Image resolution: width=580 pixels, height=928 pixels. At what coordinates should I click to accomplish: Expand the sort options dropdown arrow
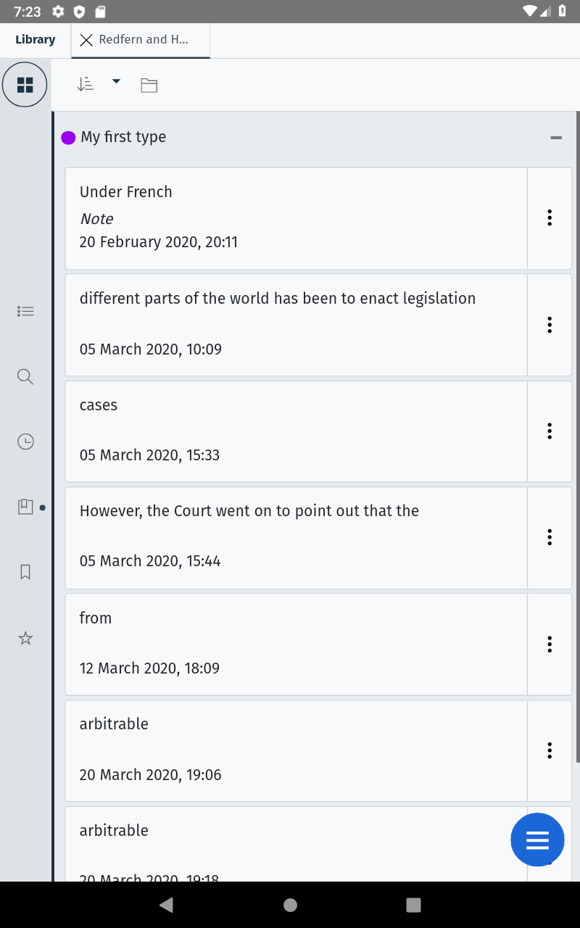click(116, 82)
